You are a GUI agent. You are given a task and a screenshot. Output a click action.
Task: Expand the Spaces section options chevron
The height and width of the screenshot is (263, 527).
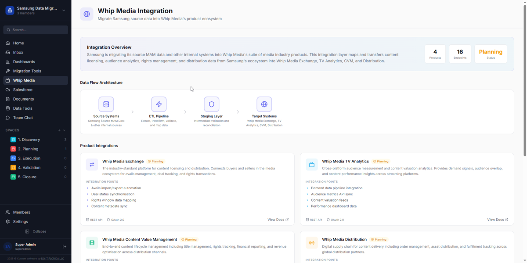(x=65, y=130)
